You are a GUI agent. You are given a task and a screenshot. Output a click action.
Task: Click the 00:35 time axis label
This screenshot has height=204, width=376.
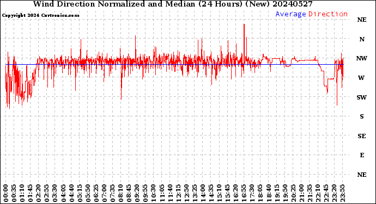[14, 193]
